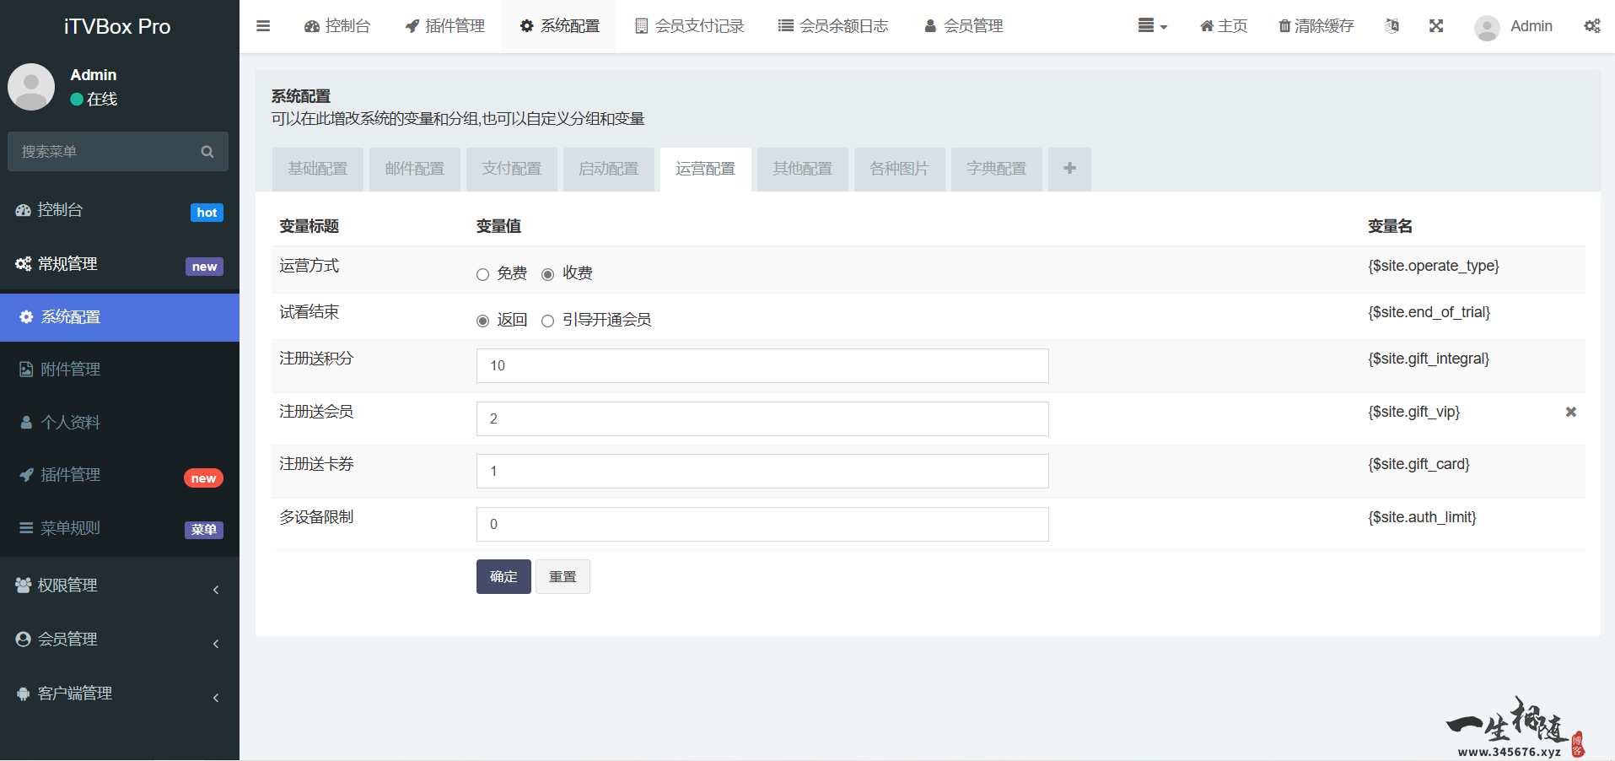The height and width of the screenshot is (761, 1615).
Task: Select 引导开通会员 for trial end
Action: coord(548,321)
